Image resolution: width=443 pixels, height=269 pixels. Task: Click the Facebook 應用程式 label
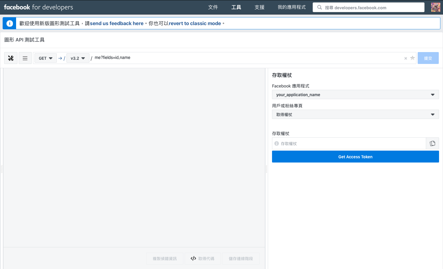290,86
